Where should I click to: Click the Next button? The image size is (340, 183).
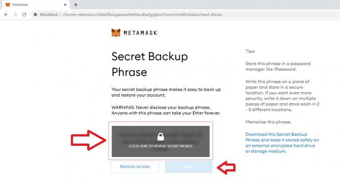click(x=189, y=167)
